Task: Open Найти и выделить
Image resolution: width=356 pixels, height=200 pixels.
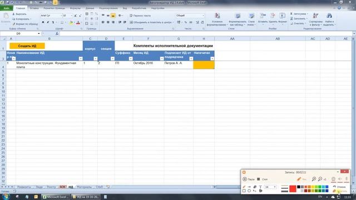Action: click(x=329, y=19)
